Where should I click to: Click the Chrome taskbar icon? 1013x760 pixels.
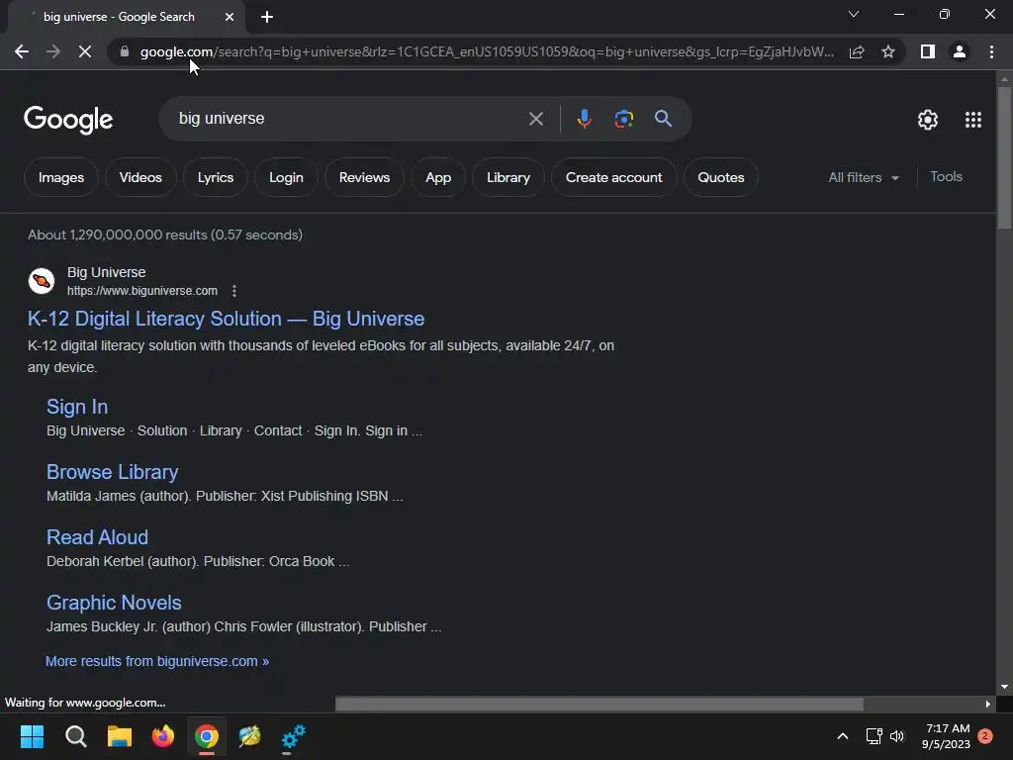(x=207, y=736)
